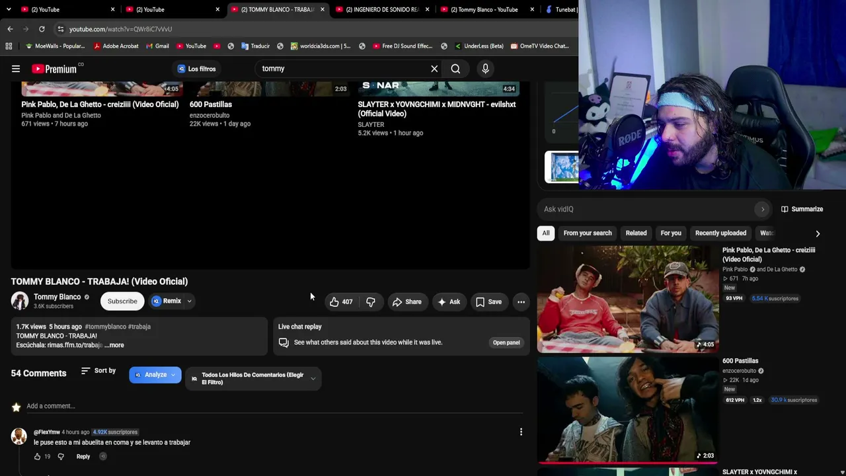The image size is (846, 476).
Task: Select the For you filter chip
Action: tap(671, 233)
